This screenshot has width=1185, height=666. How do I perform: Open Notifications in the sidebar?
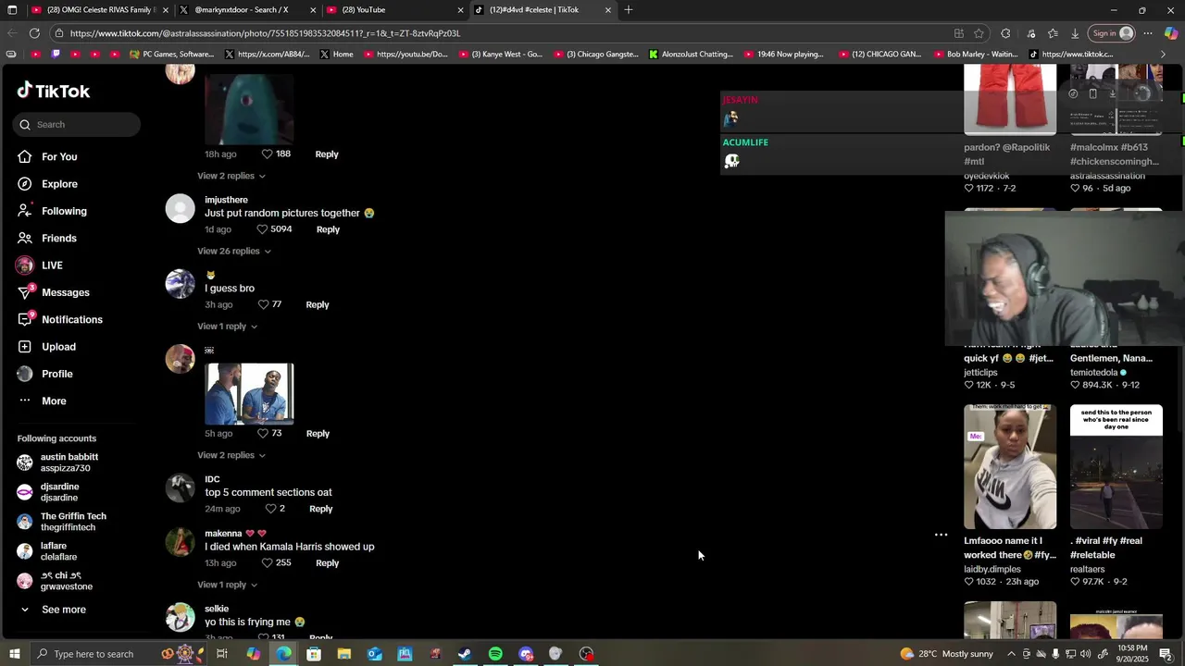click(x=71, y=319)
